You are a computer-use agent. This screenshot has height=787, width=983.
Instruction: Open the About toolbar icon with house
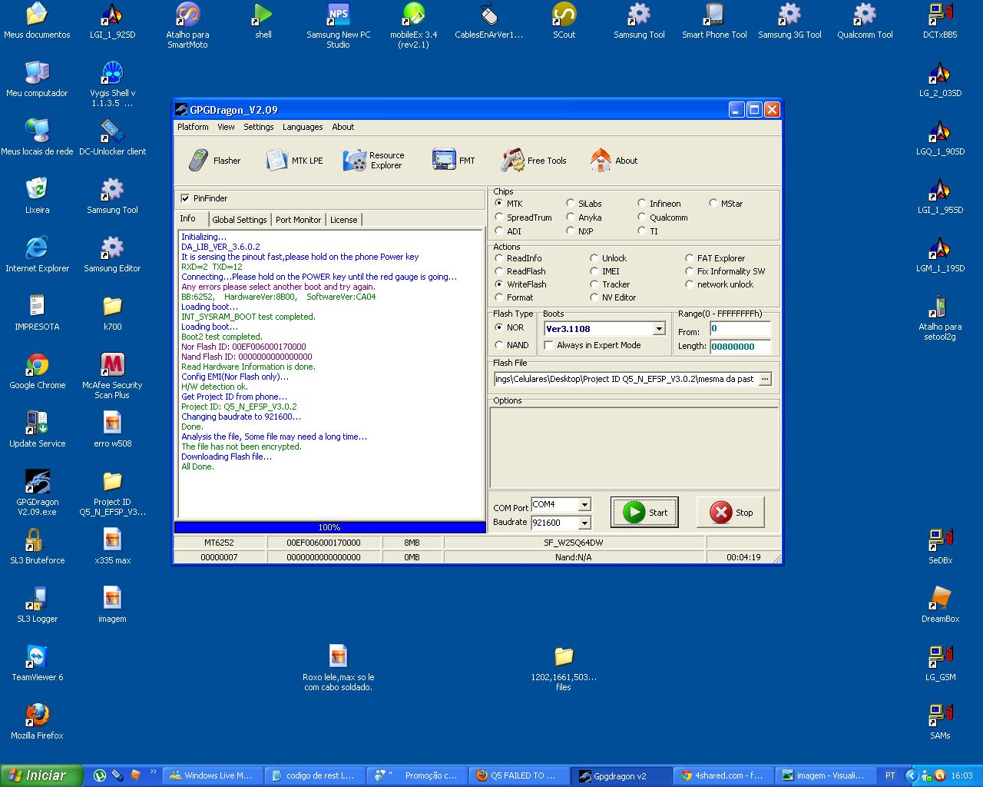click(x=614, y=160)
